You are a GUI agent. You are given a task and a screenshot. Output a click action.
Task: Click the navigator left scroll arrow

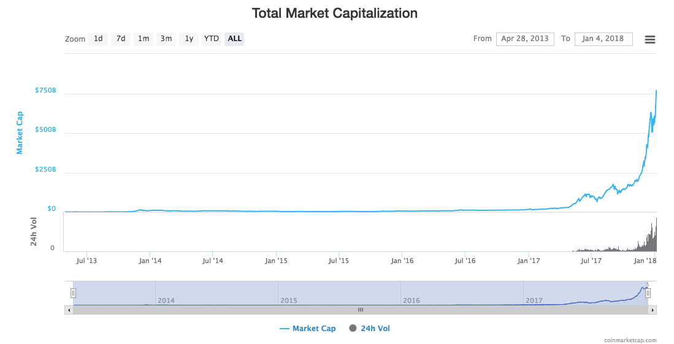pos(68,310)
